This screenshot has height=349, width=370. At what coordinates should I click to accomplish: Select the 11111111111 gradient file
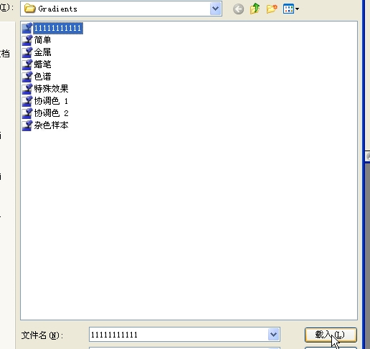pyautogui.click(x=52, y=28)
